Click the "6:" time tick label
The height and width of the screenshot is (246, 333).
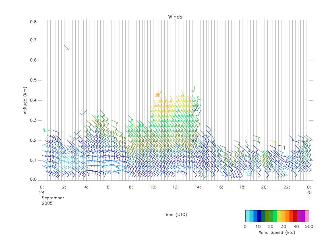pos(109,187)
